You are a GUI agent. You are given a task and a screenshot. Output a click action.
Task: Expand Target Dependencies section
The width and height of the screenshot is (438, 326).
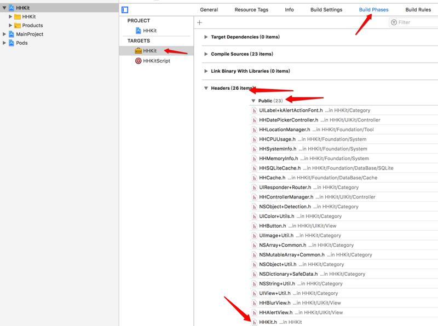[206, 37]
